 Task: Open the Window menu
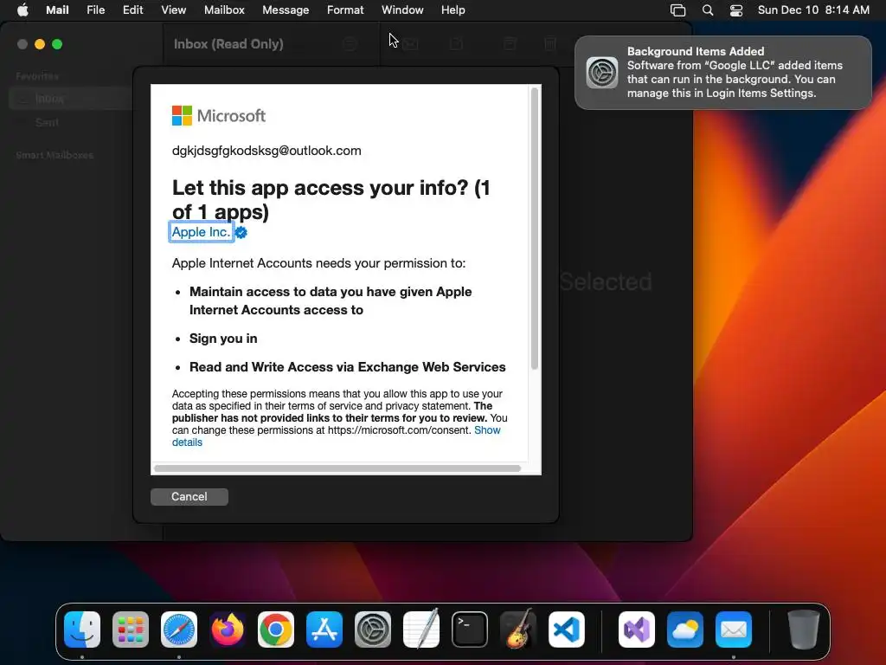(x=402, y=10)
